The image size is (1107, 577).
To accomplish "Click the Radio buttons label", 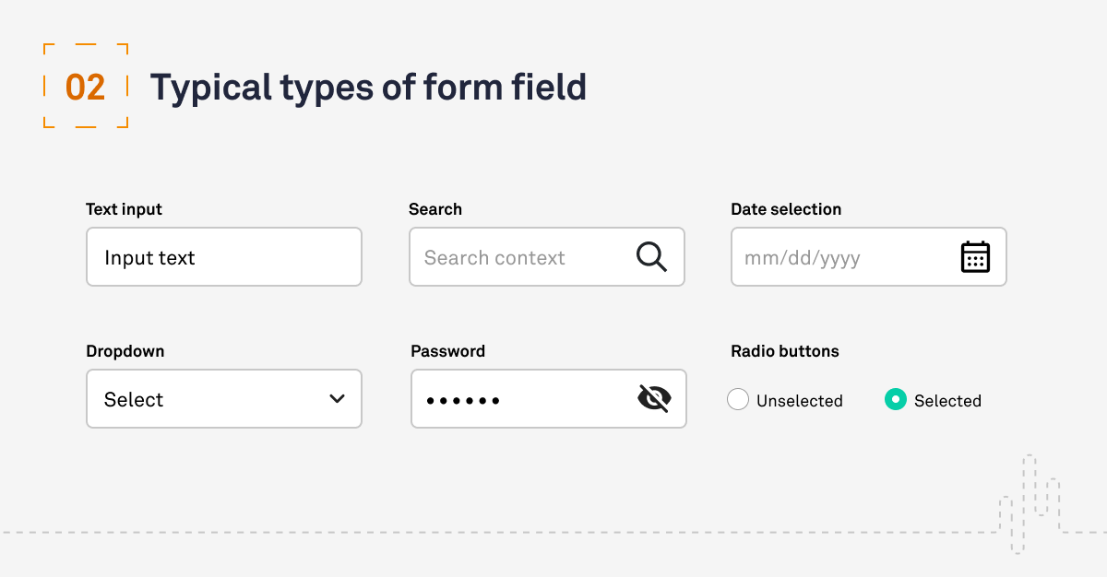I will tap(785, 351).
